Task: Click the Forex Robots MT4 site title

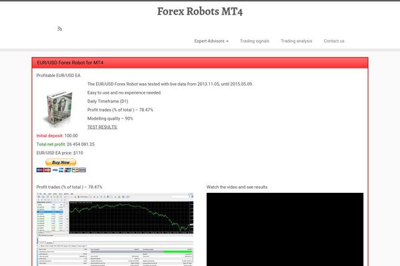Action: click(200, 11)
